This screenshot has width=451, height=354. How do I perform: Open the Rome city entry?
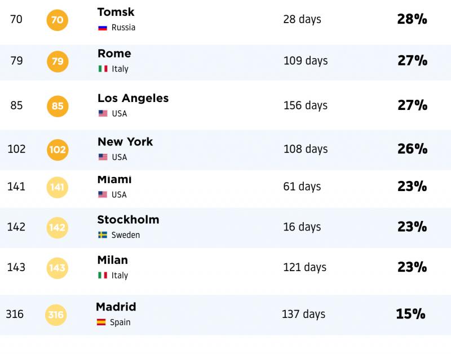click(114, 54)
